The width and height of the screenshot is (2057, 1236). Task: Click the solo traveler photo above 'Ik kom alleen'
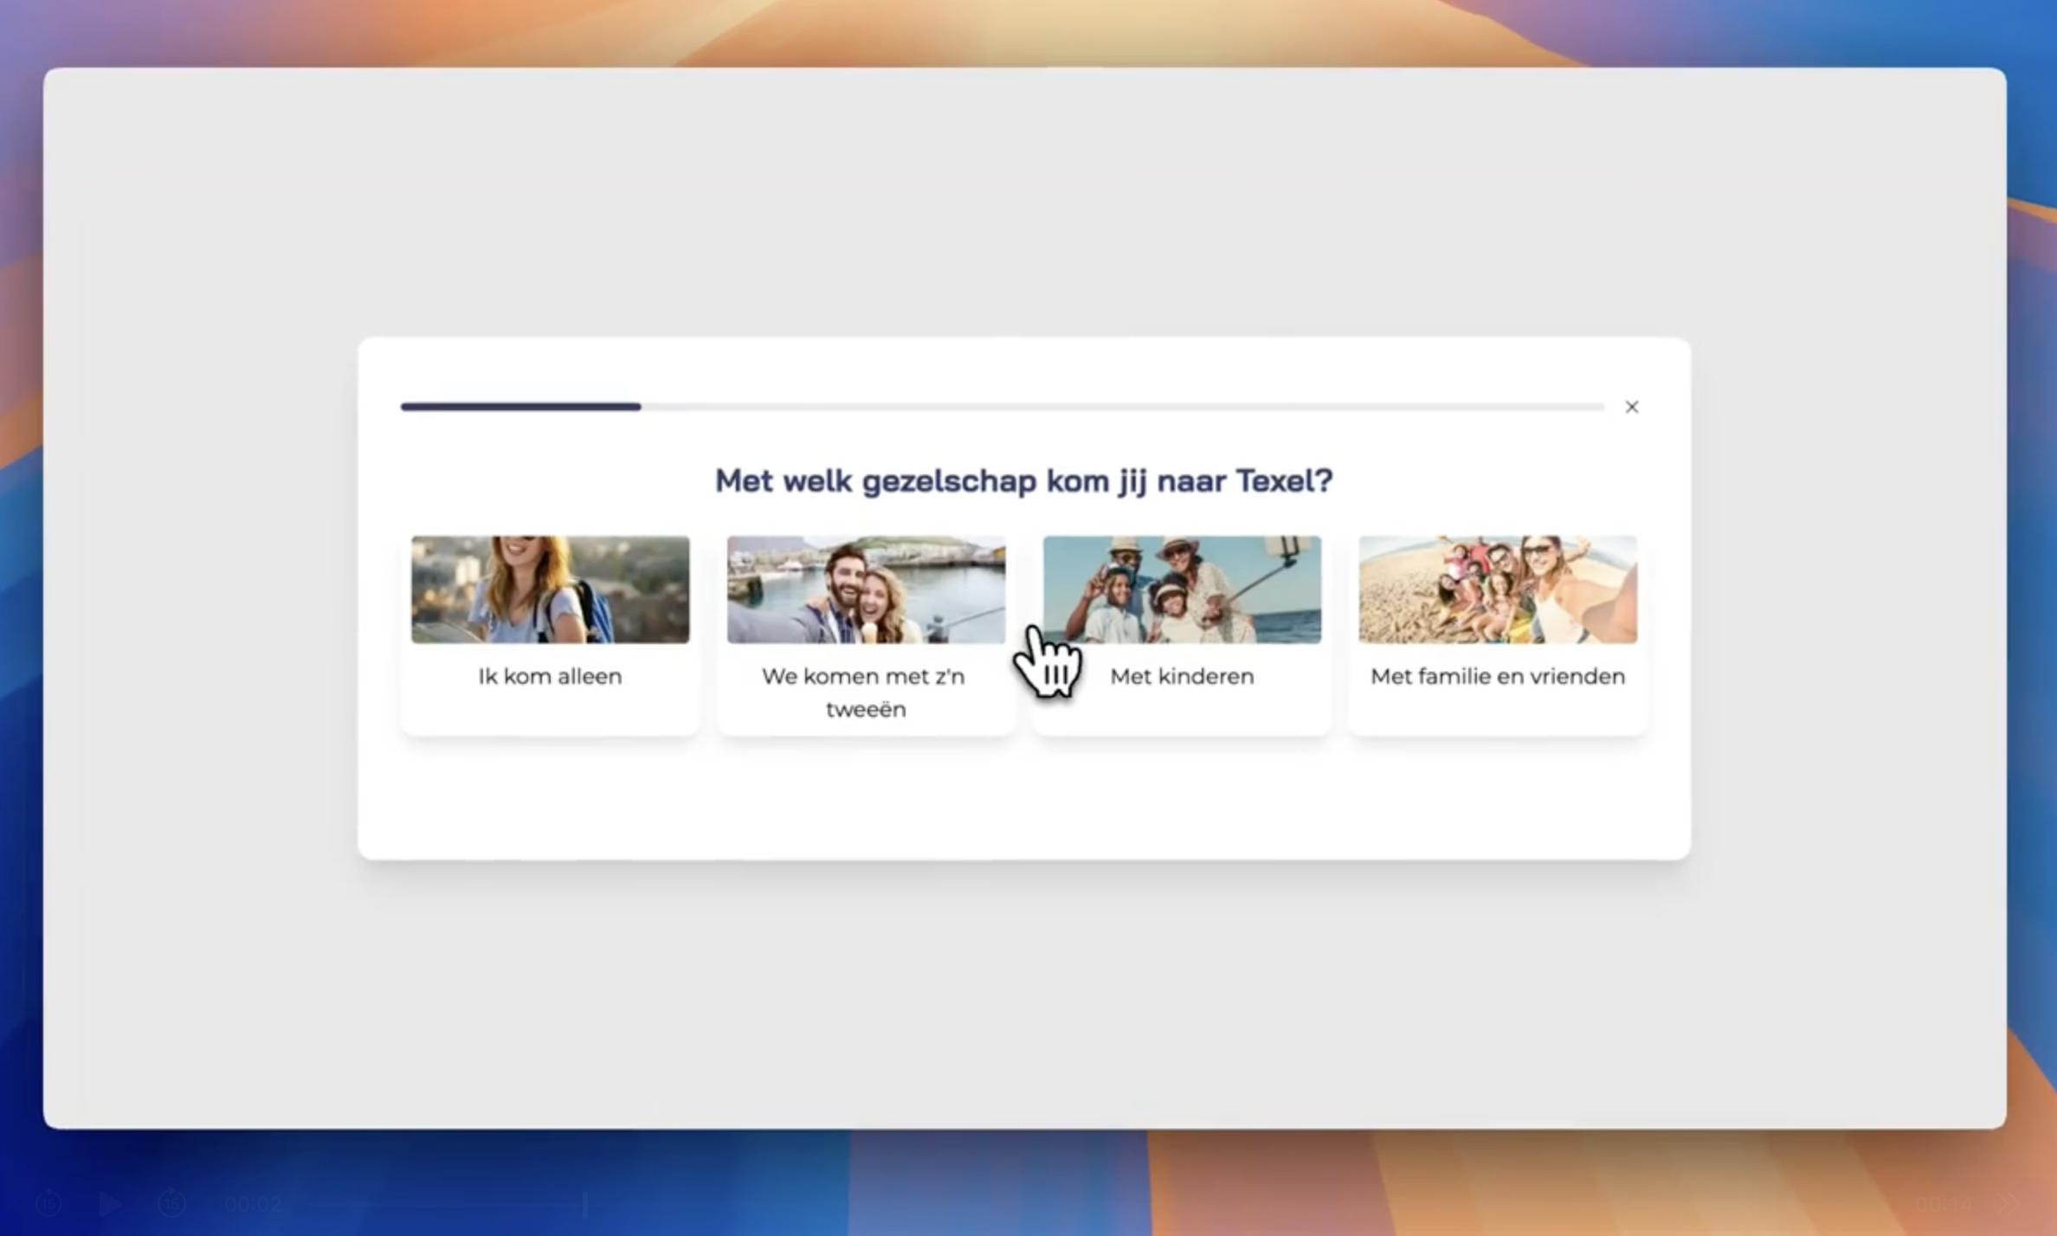(551, 589)
